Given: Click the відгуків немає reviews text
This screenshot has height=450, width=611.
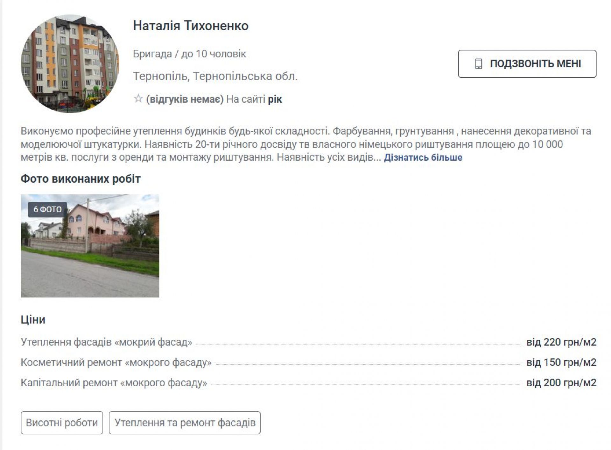Looking at the screenshot, I should pyautogui.click(x=185, y=99).
